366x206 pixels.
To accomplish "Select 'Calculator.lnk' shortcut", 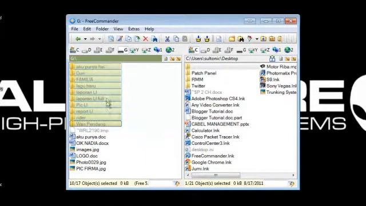I will tap(202, 130).
